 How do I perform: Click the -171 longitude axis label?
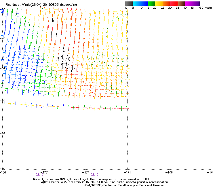[128, 172]
